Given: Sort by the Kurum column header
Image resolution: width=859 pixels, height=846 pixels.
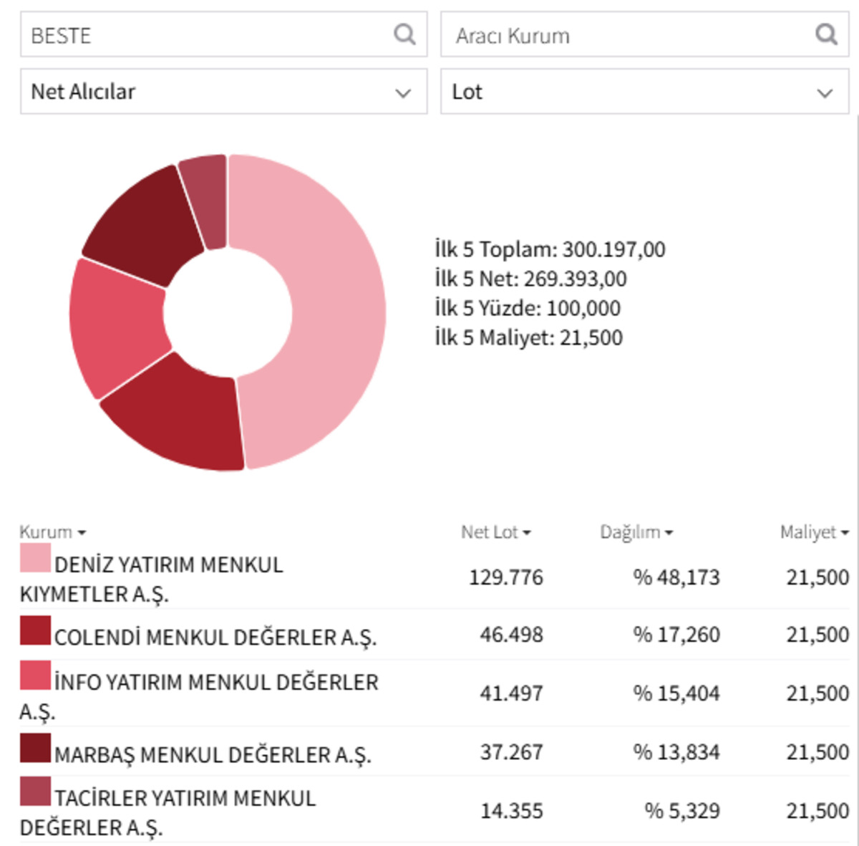Looking at the screenshot, I should (52, 532).
